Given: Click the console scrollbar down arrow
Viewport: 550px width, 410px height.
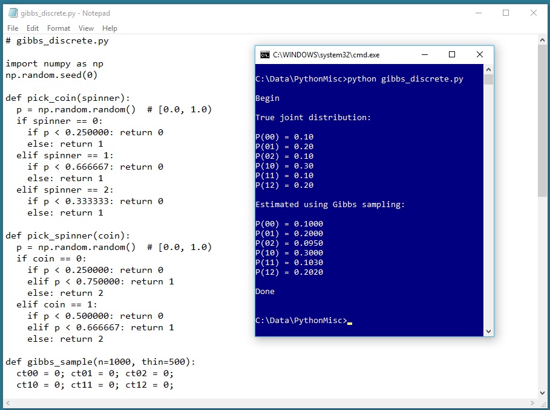Looking at the screenshot, I should (x=489, y=331).
